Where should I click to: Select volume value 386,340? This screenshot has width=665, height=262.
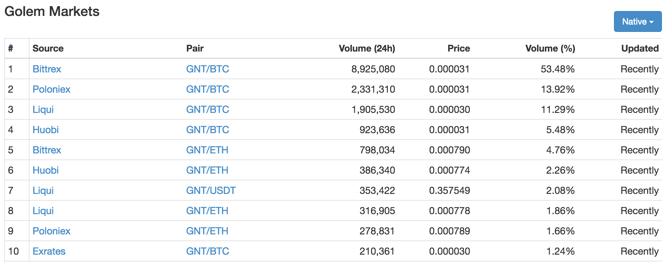377,170
